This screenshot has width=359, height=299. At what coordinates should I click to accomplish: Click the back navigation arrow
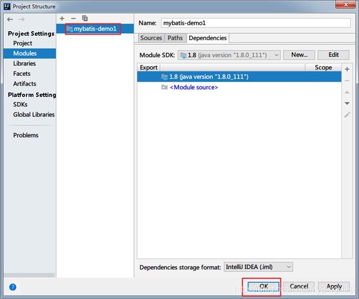coord(10,19)
